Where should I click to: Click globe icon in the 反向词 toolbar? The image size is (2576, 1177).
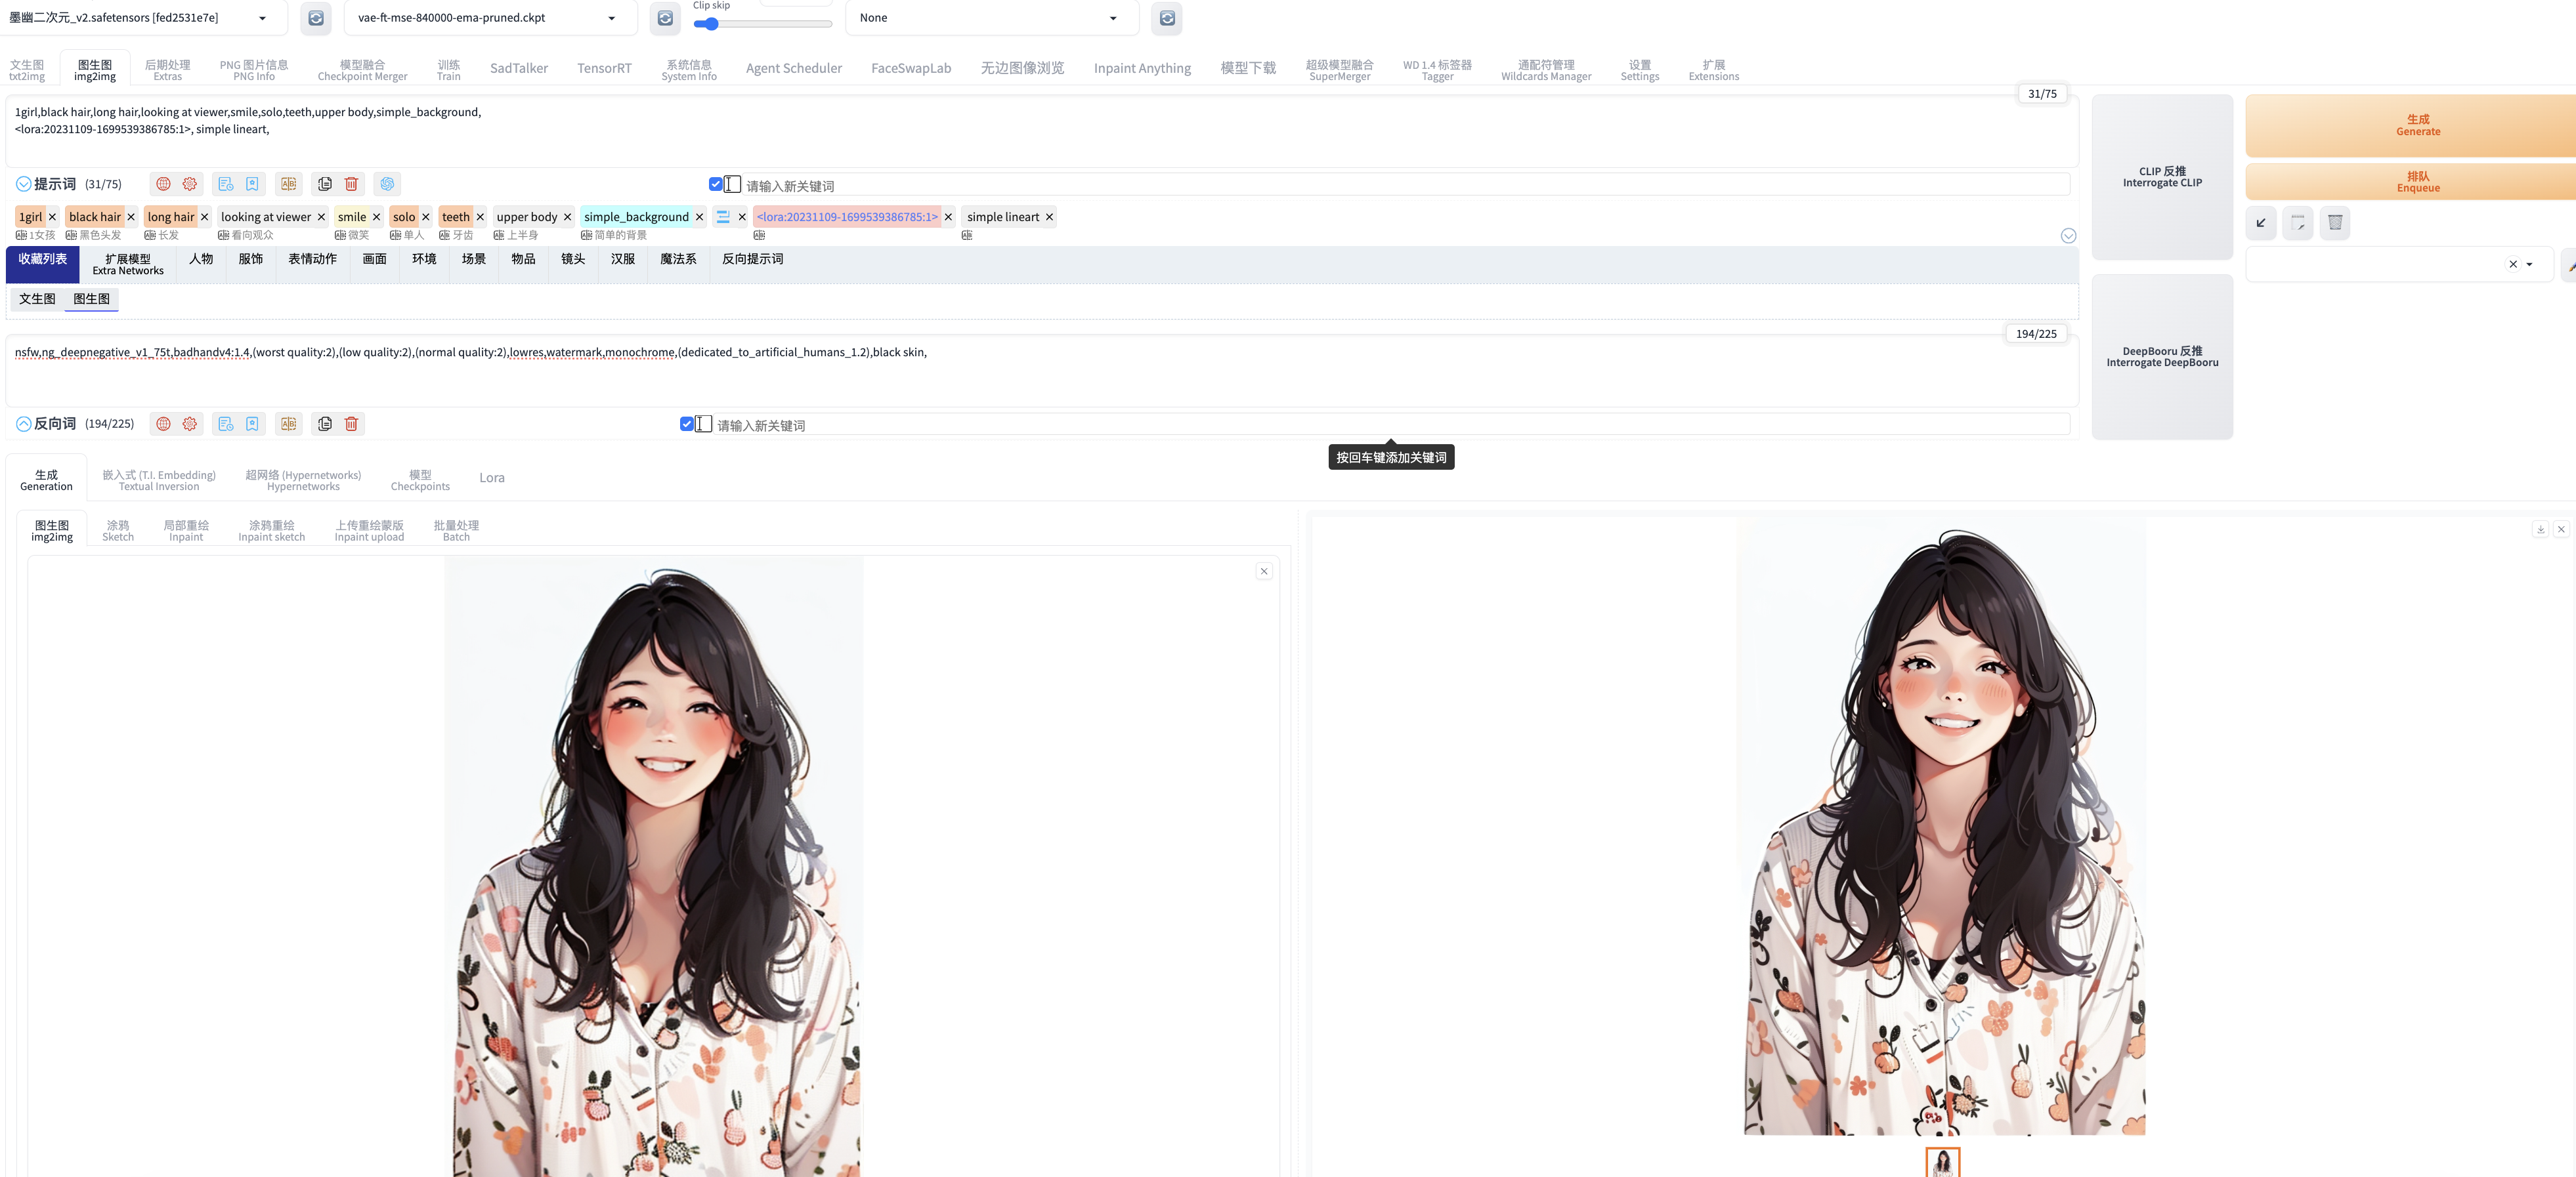(x=163, y=424)
